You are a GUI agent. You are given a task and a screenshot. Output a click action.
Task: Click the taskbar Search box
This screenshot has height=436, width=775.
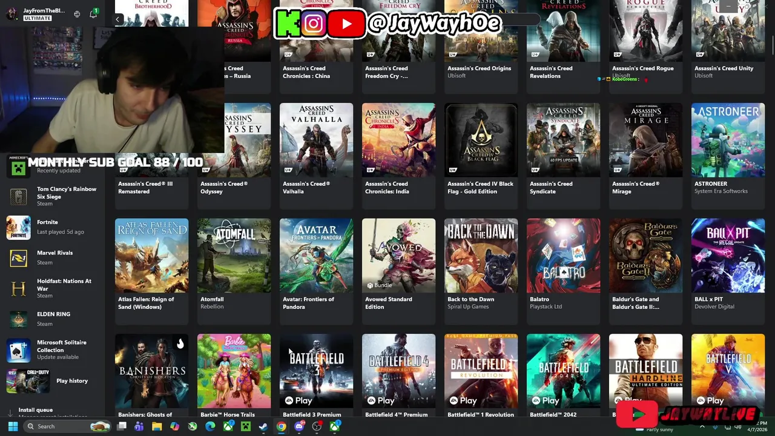(68, 426)
